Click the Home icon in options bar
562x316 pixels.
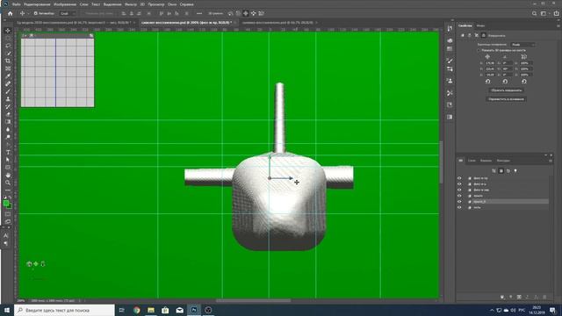pyautogui.click(x=10, y=14)
